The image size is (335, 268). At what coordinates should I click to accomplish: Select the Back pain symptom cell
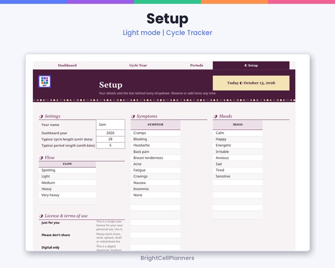(x=155, y=152)
